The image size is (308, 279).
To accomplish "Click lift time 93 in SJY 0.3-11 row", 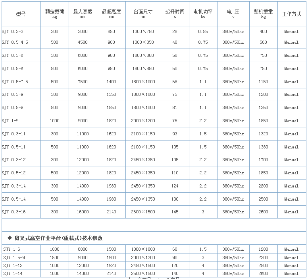I will (175, 134).
